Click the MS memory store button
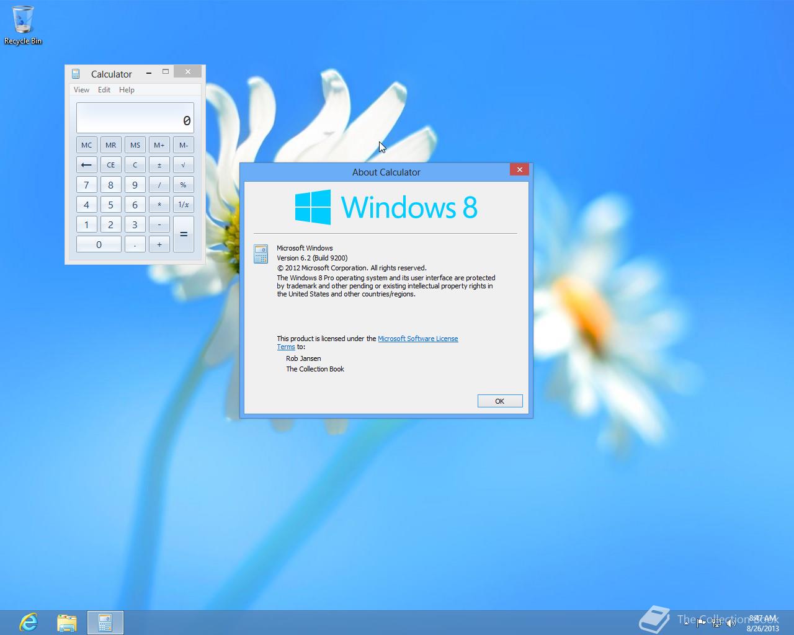Image resolution: width=794 pixels, height=635 pixels. pos(135,145)
